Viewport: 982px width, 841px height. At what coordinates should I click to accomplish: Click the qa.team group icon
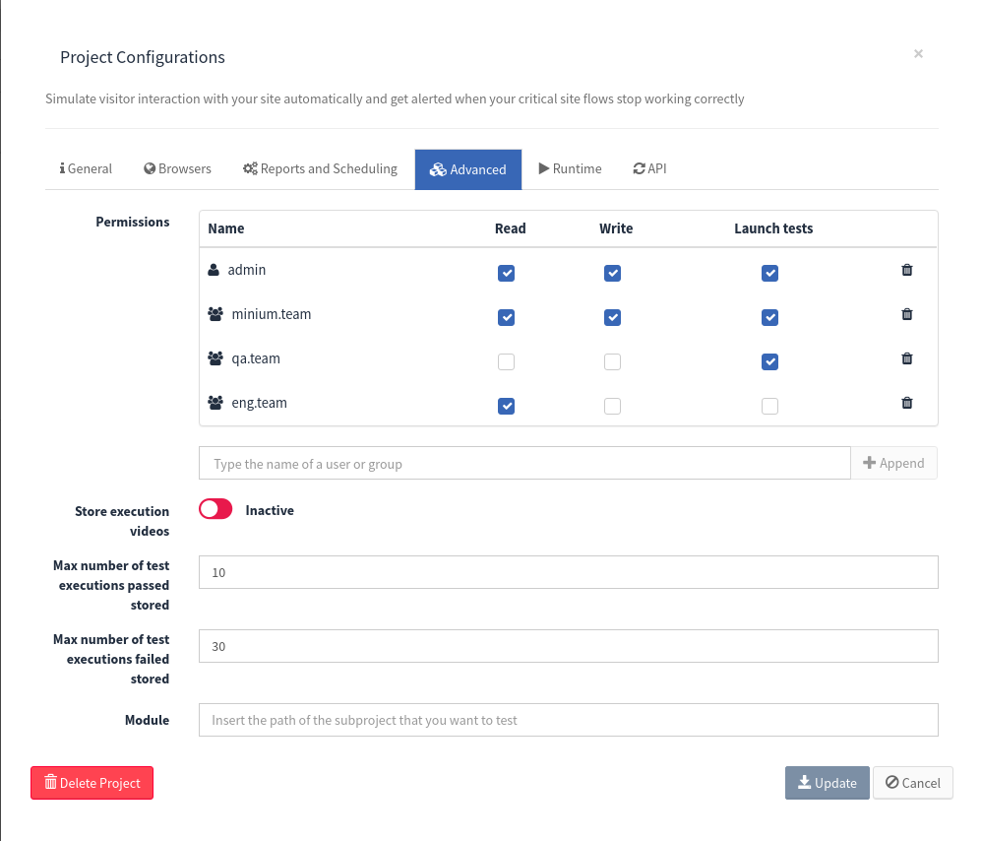pos(215,358)
